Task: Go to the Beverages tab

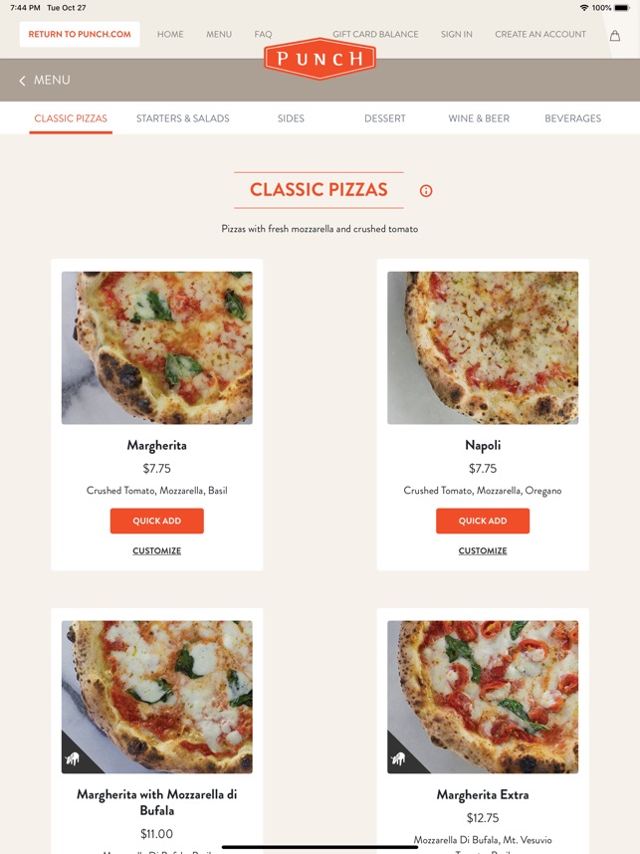Action: pyautogui.click(x=573, y=118)
